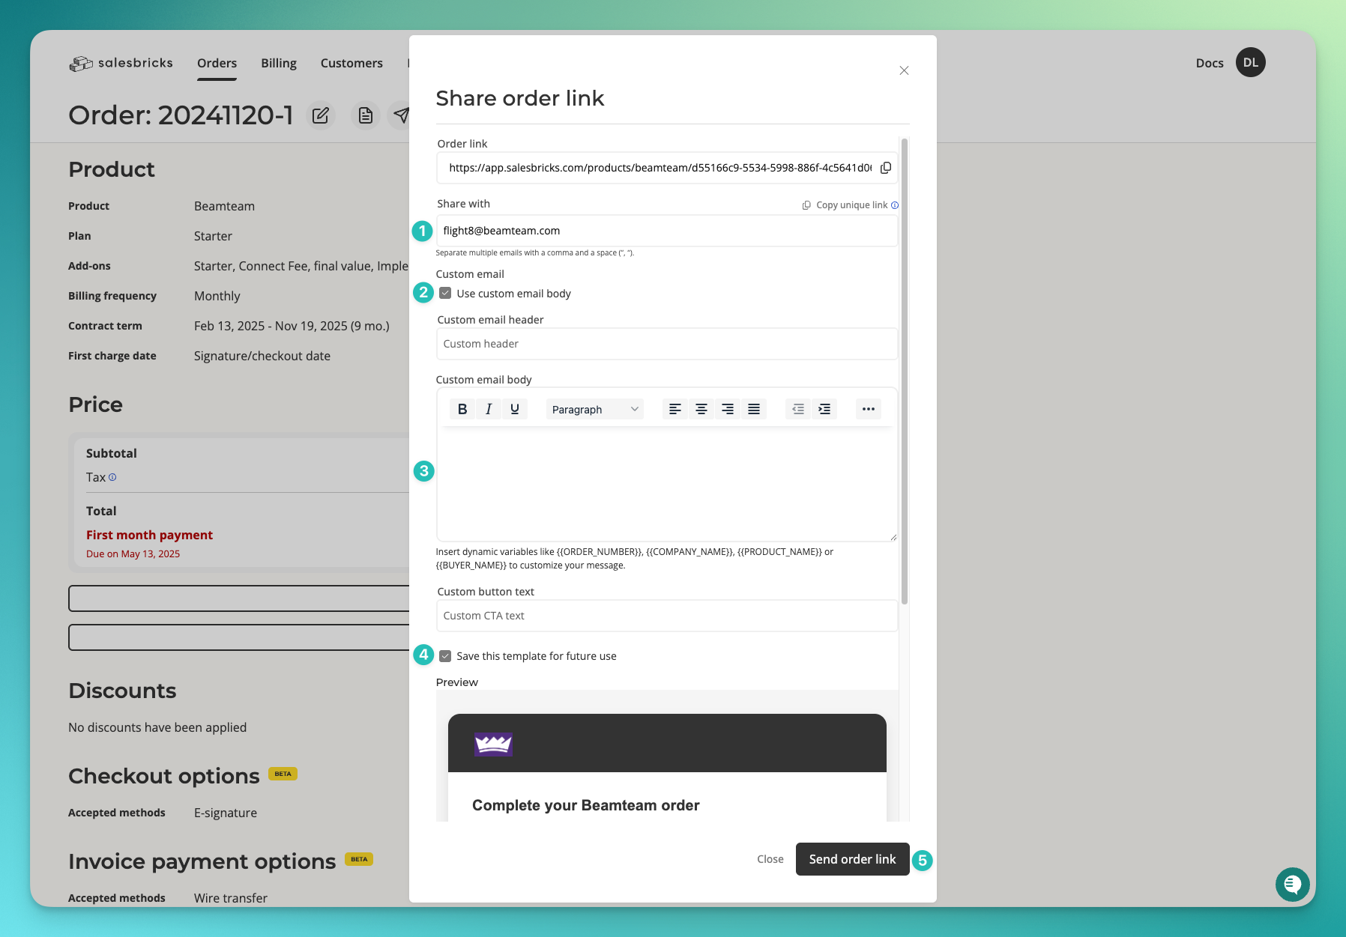This screenshot has width=1346, height=937.
Task: Uncheck Save this template for future use
Action: [x=445, y=656]
